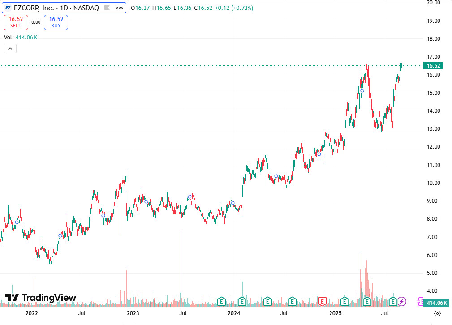Click earnings E marker right of the 2024 Jul label
452x325 pixels.
292,302
